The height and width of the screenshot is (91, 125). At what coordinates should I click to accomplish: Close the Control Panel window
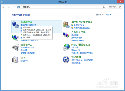tap(121, 2)
